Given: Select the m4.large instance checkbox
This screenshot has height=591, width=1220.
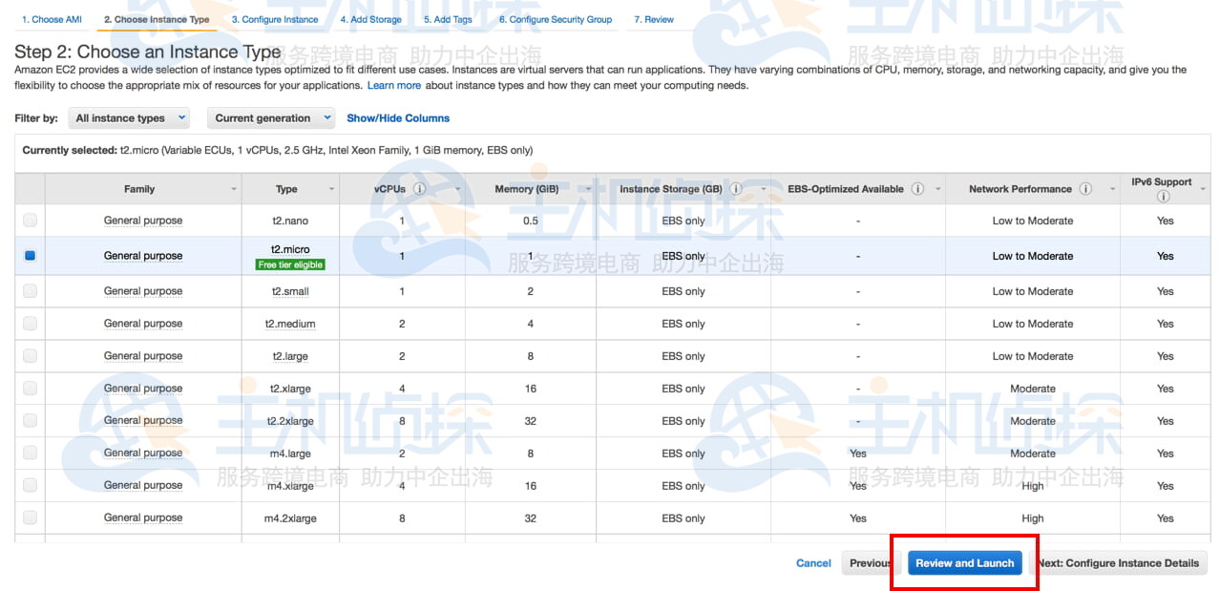Looking at the screenshot, I should pyautogui.click(x=30, y=453).
